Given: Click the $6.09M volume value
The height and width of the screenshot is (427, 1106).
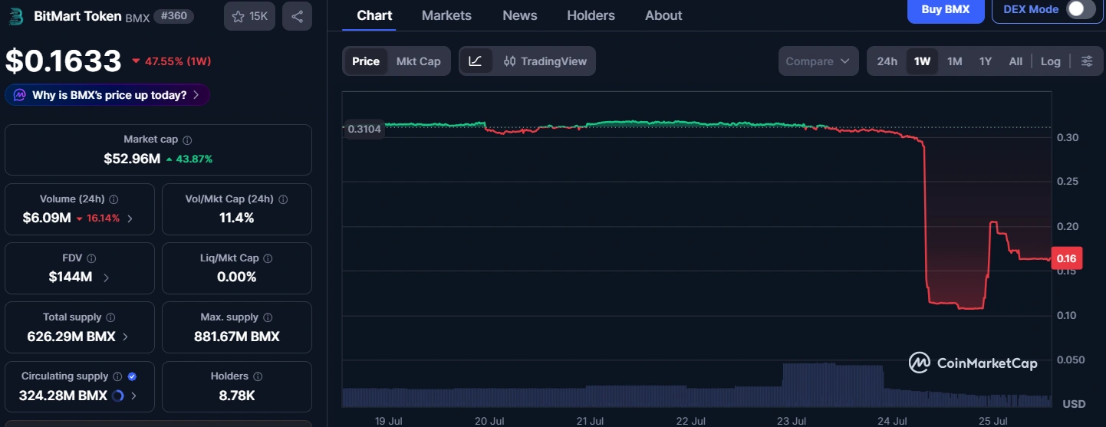Looking at the screenshot, I should (47, 218).
